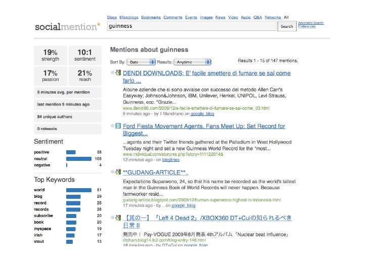The width and height of the screenshot is (368, 260).
Task: Click the dtchain.blog14.fc2.com green URL
Action: coord(164,240)
